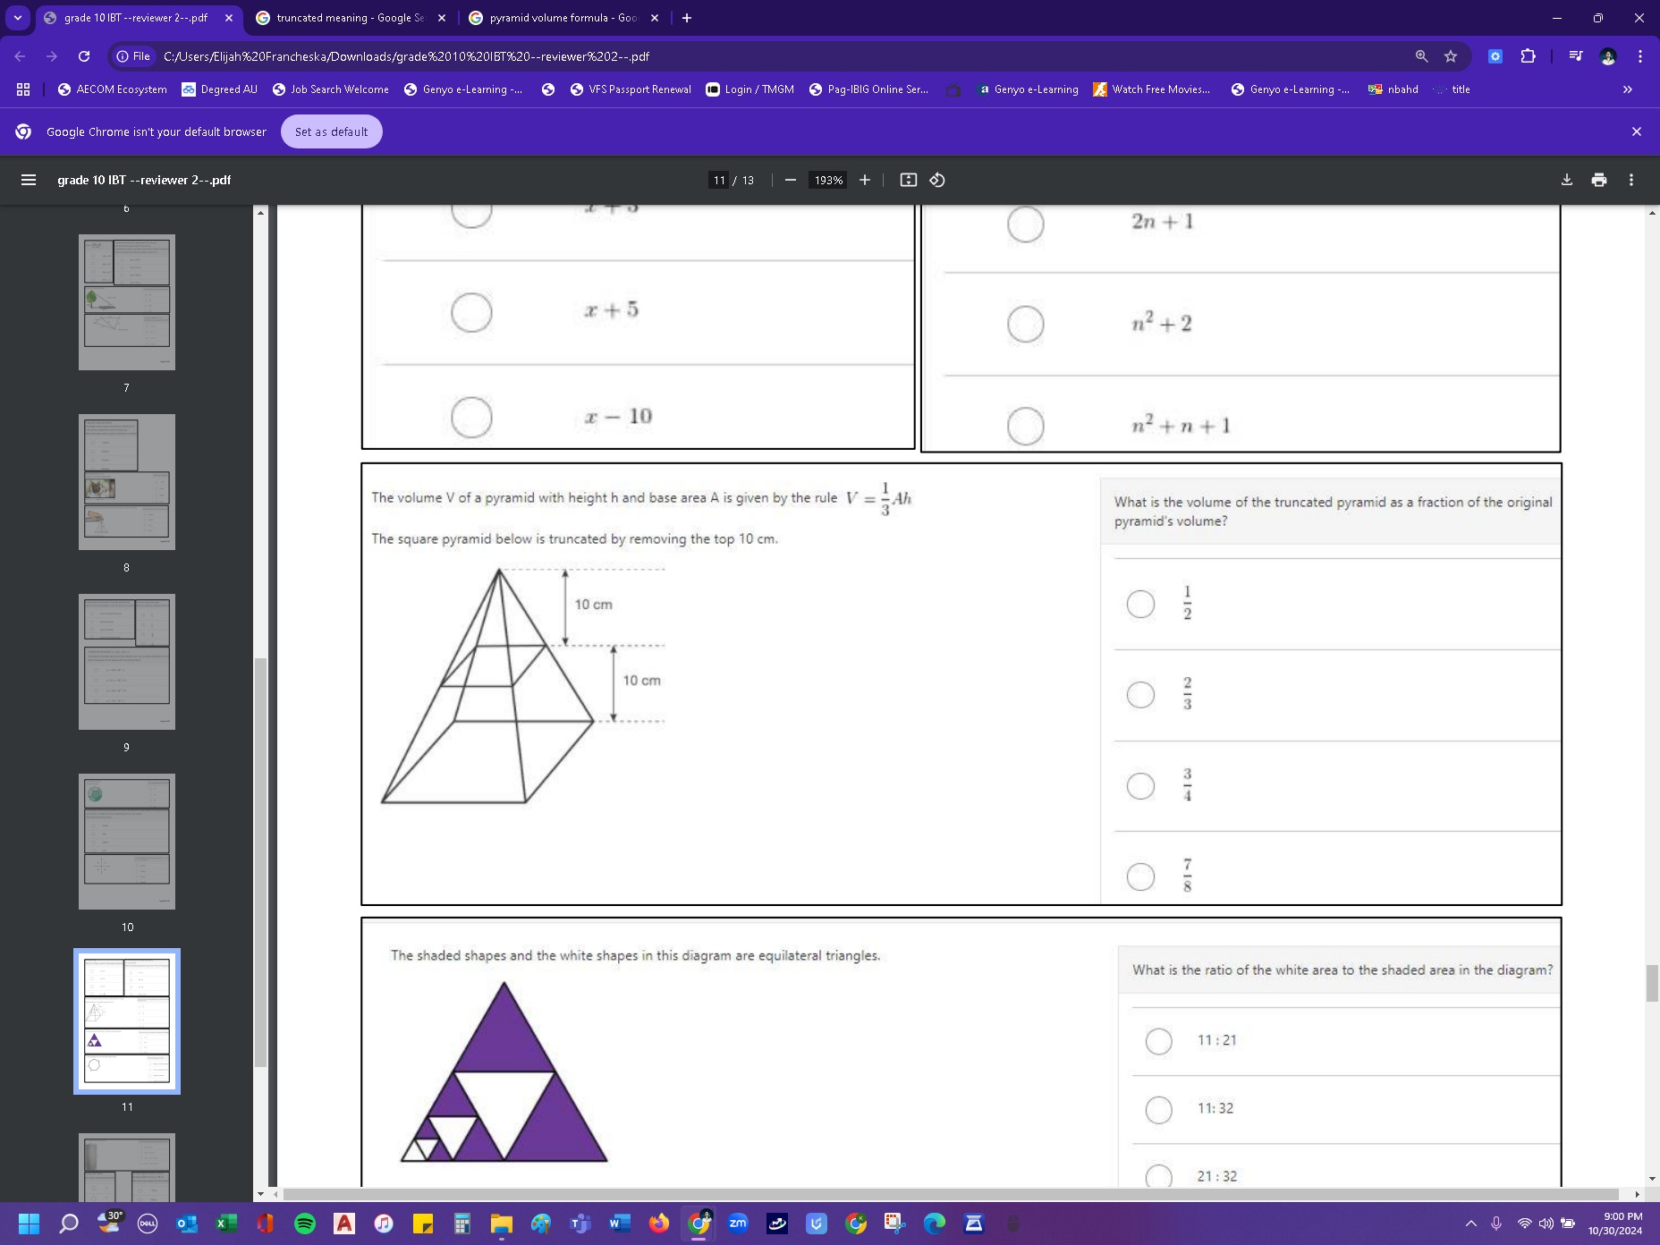This screenshot has height=1245, width=1660.
Task: Bookmark this page with star icon
Action: click(x=1450, y=56)
